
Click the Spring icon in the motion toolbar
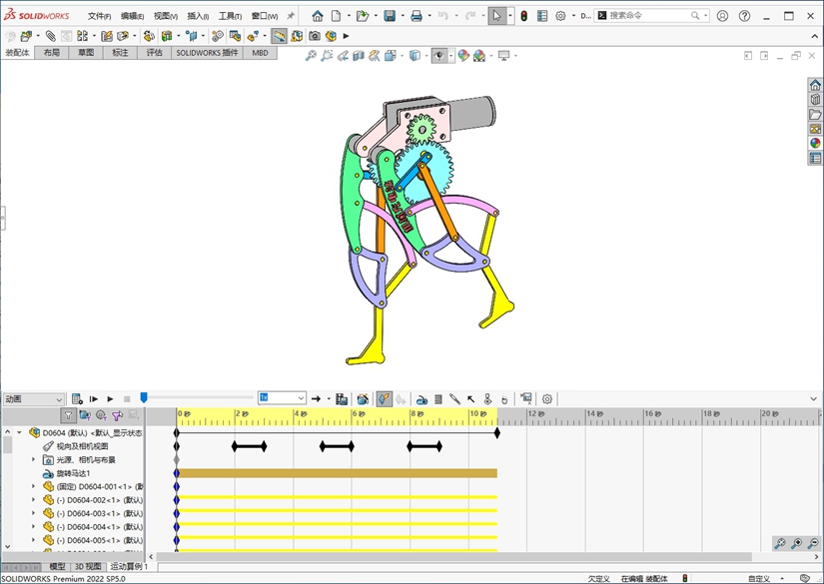click(x=438, y=399)
